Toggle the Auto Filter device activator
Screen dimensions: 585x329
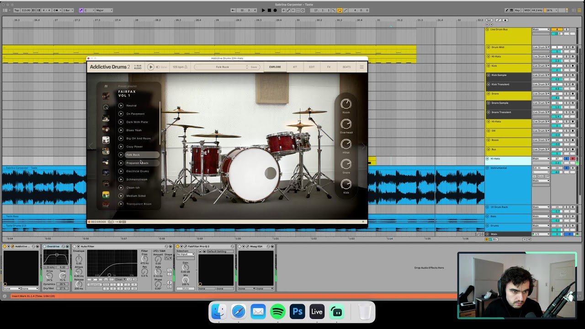point(74,247)
